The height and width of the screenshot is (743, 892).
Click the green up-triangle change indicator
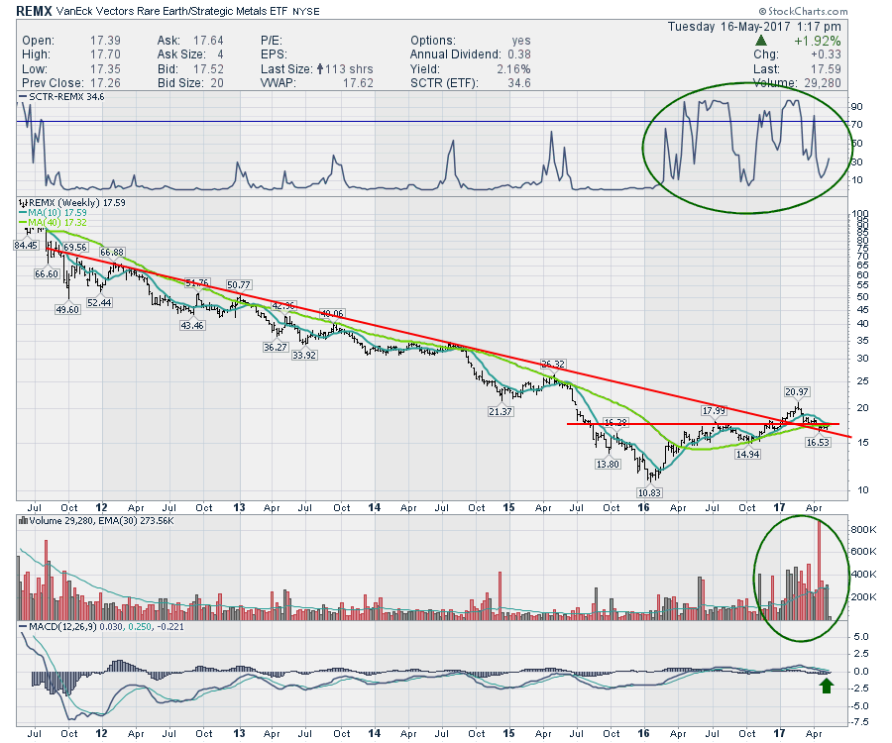tap(761, 41)
